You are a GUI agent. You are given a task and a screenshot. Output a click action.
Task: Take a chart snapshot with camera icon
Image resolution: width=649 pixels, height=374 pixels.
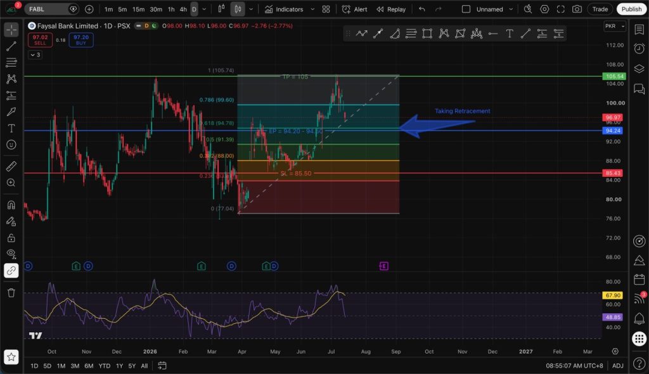(x=577, y=9)
